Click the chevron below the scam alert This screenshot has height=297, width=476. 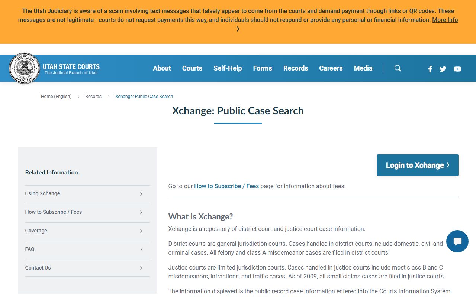[x=238, y=29]
